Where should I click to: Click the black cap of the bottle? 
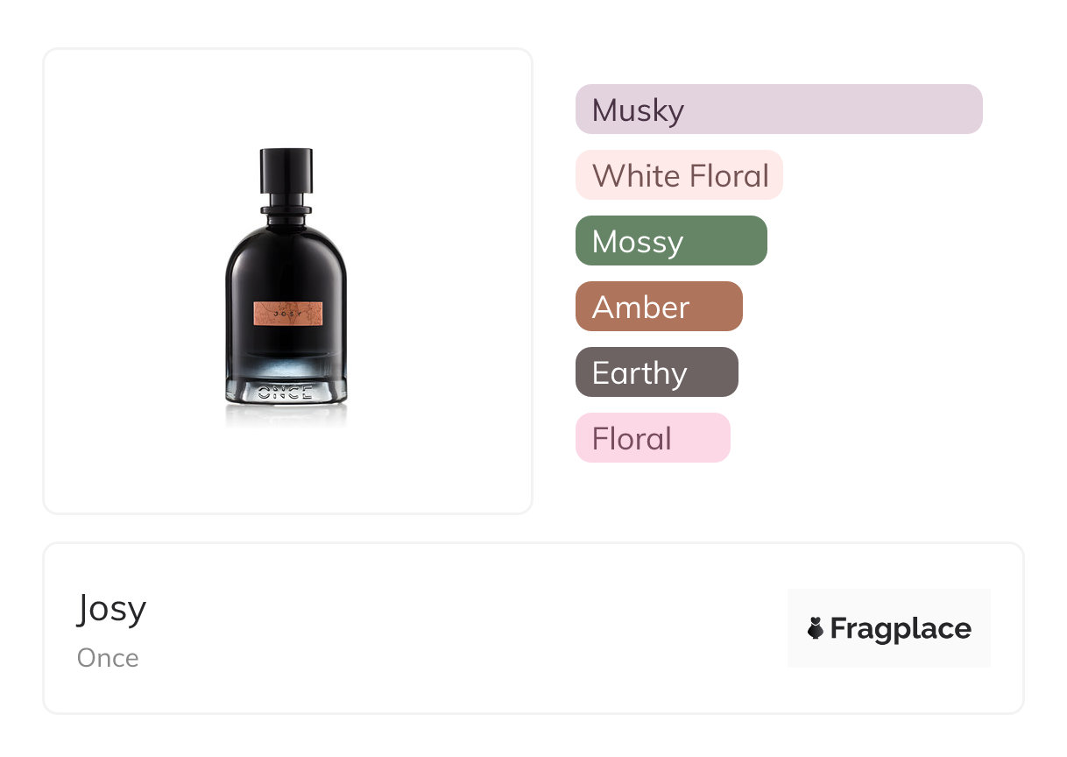[286, 171]
